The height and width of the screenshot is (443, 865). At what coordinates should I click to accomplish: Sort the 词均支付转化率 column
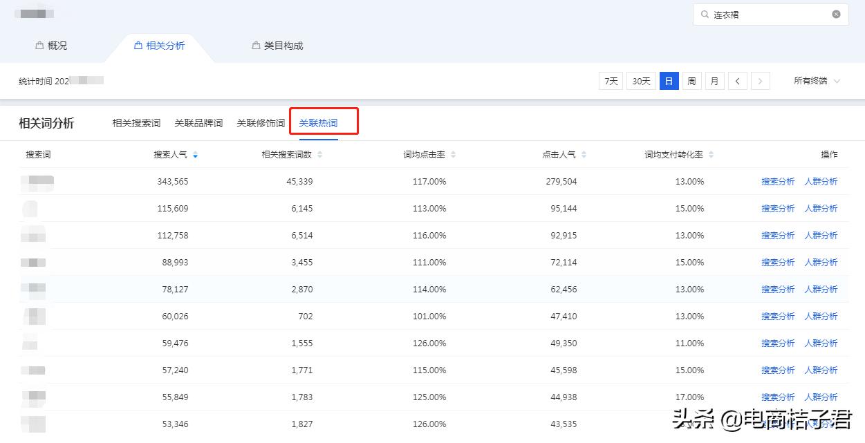pos(711,154)
